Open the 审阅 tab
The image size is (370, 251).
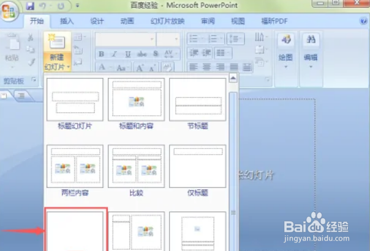(x=208, y=21)
